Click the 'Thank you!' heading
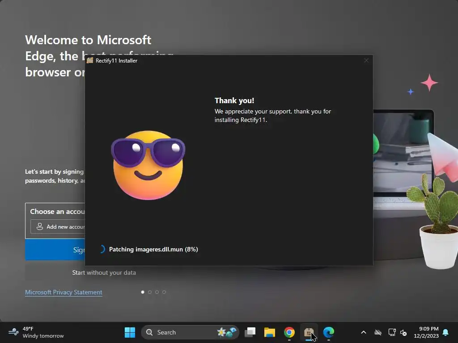Viewport: 458px width, 343px height. [x=234, y=100]
